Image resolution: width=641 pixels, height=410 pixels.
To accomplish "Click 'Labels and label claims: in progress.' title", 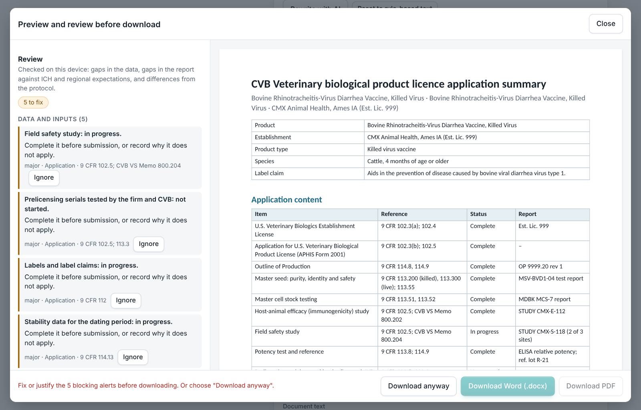I will coord(81,266).
